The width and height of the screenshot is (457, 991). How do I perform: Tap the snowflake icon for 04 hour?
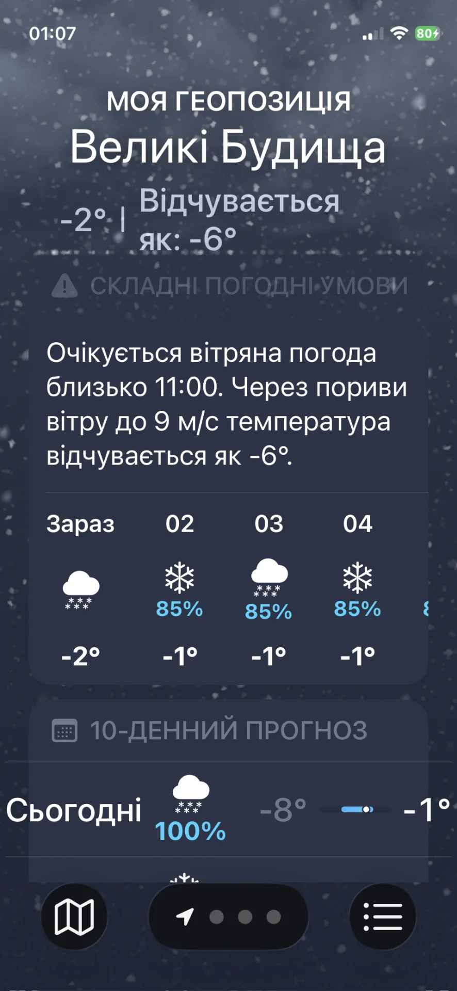(x=357, y=578)
